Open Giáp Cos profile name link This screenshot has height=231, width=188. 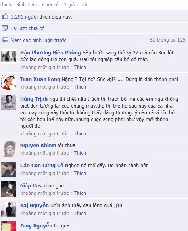(x=31, y=185)
